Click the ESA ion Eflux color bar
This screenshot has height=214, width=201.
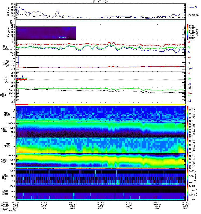point(188,130)
